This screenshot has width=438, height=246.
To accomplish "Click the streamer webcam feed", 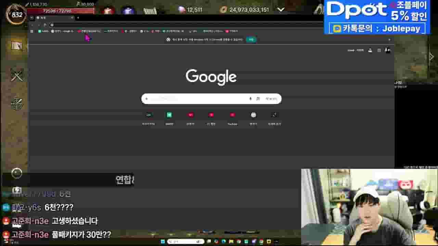I will point(370,207).
